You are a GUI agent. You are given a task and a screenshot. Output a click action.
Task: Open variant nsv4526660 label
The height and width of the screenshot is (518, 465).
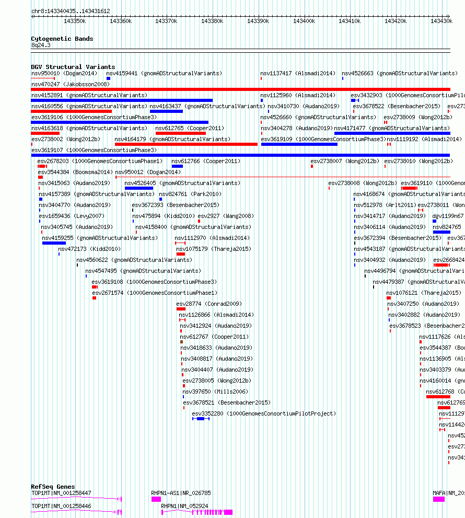pos(318,117)
